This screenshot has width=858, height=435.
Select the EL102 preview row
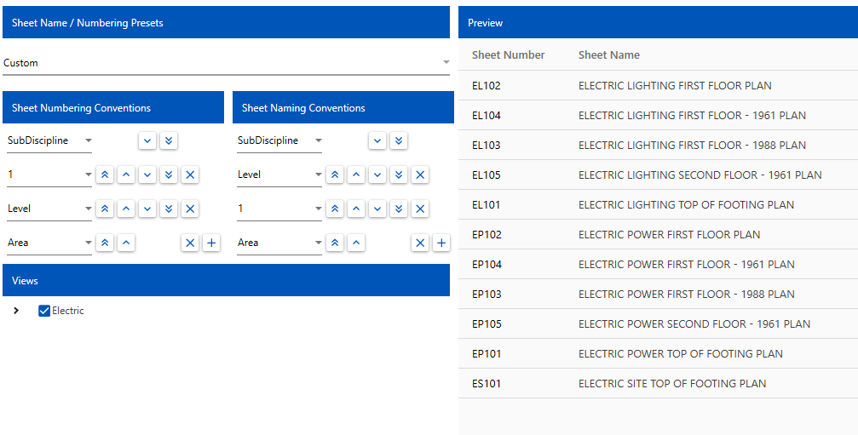click(x=659, y=86)
